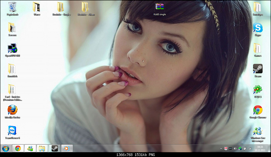Screen dimensions: 271x157
Task: Select the Games folder on the desktop
Action: [x=257, y=48]
